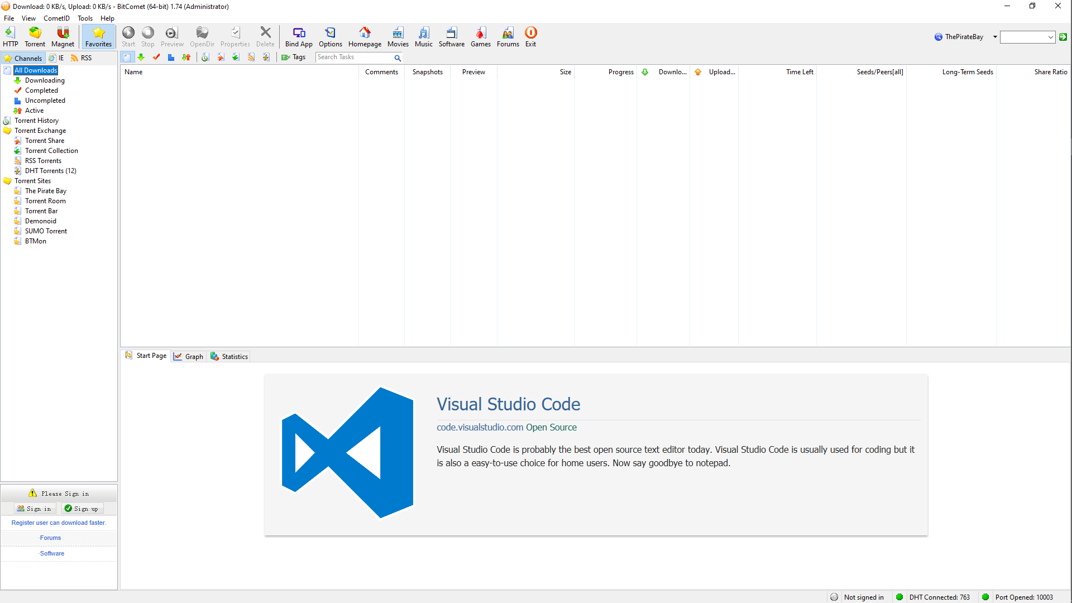Viewport: 1072px width, 603px height.
Task: Click the HTTP download mode icon
Action: tap(10, 36)
